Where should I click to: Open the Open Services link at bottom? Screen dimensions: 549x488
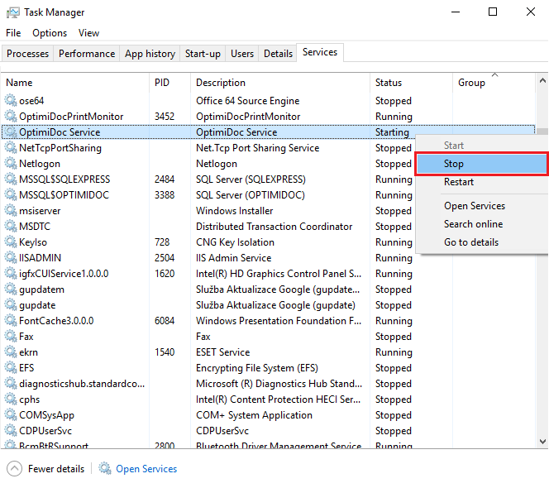[146, 469]
